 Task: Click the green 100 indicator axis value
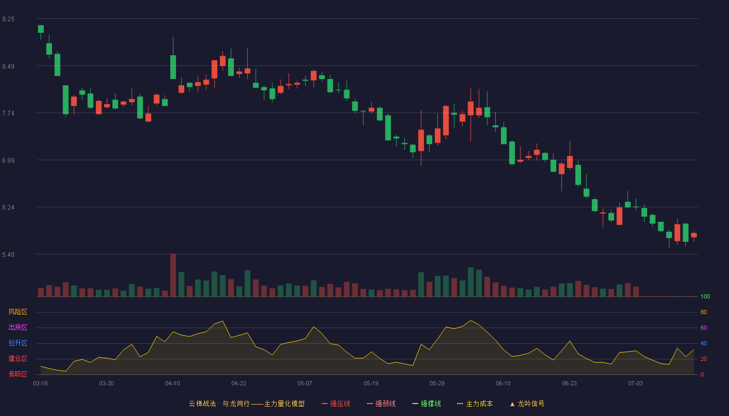tap(705, 297)
